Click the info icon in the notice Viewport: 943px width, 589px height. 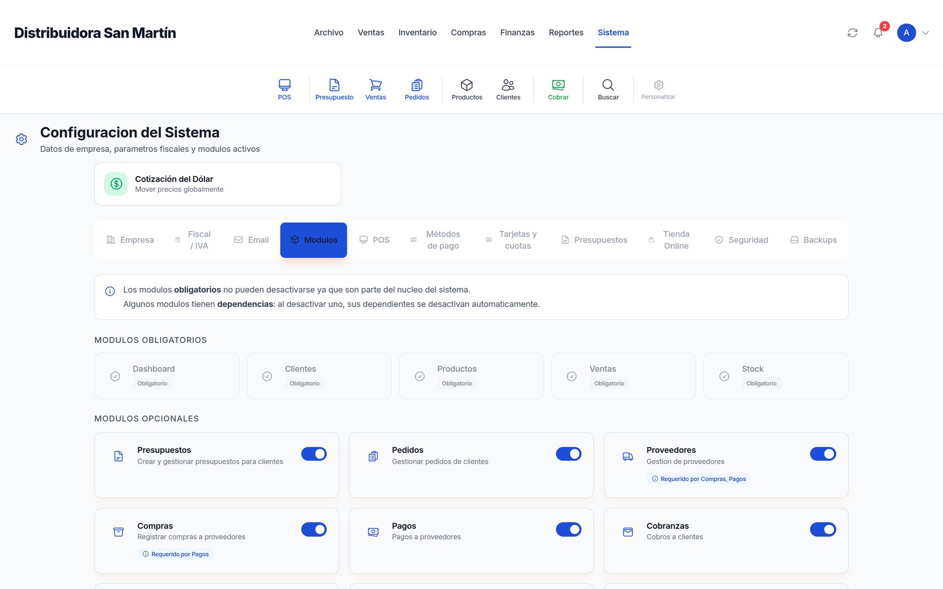pyautogui.click(x=110, y=291)
